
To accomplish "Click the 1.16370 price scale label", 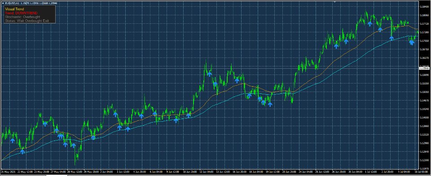I will point(425,58).
